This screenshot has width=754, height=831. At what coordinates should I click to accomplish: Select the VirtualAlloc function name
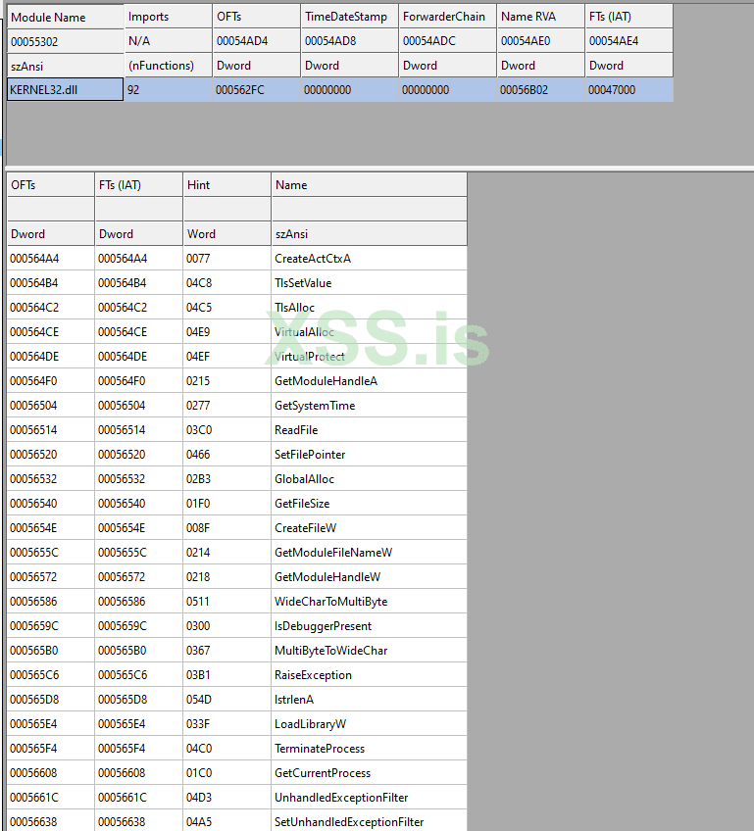304,332
